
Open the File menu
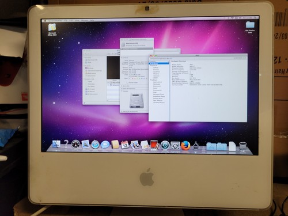point(66,20)
